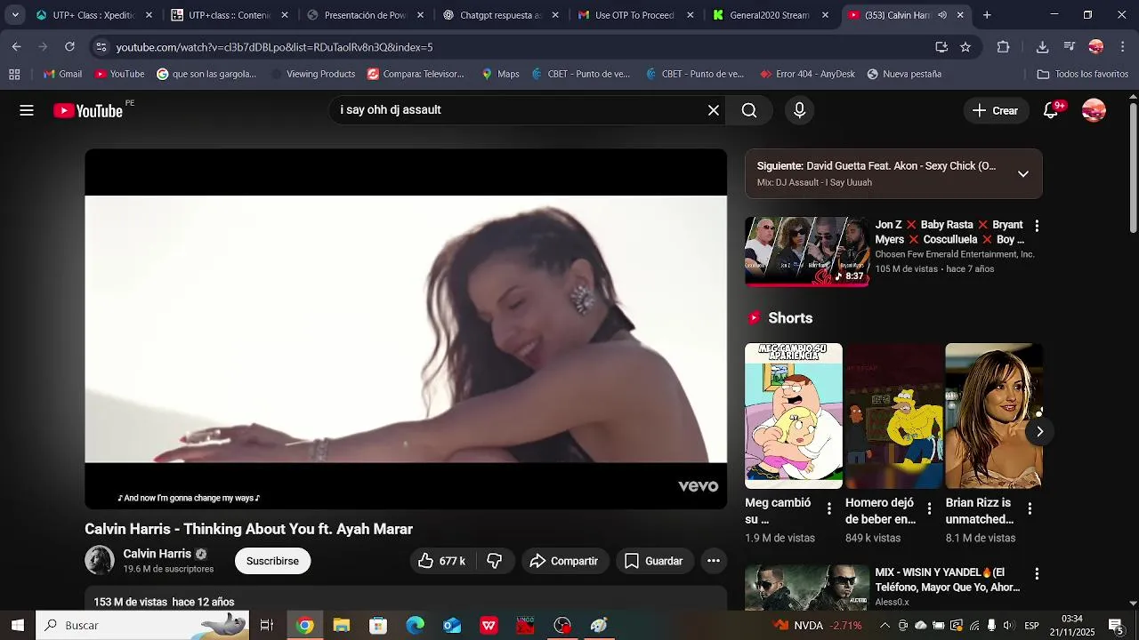1139x640 pixels.
Task: Expand the playlist panel chevron
Action: 1023,173
